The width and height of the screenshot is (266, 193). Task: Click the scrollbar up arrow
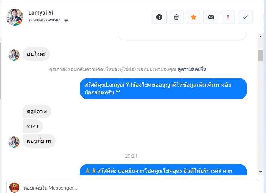(261, 37)
